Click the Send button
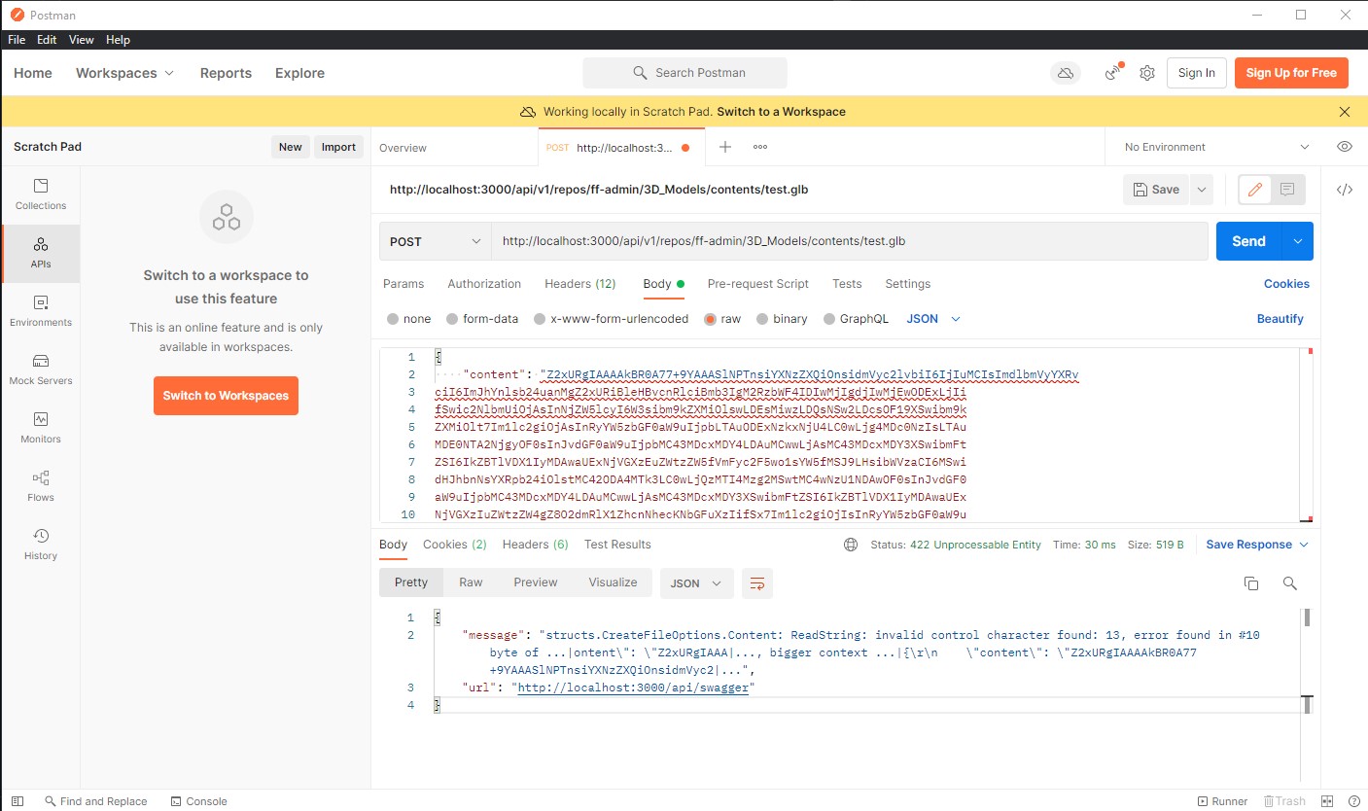Viewport: 1368px width, 811px height. (x=1249, y=241)
